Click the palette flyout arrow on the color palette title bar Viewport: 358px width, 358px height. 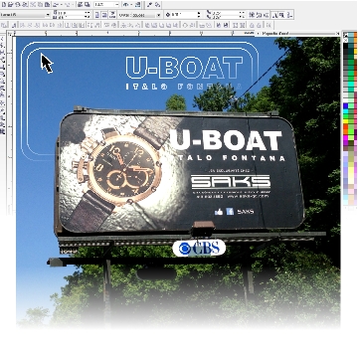pyautogui.click(x=259, y=34)
